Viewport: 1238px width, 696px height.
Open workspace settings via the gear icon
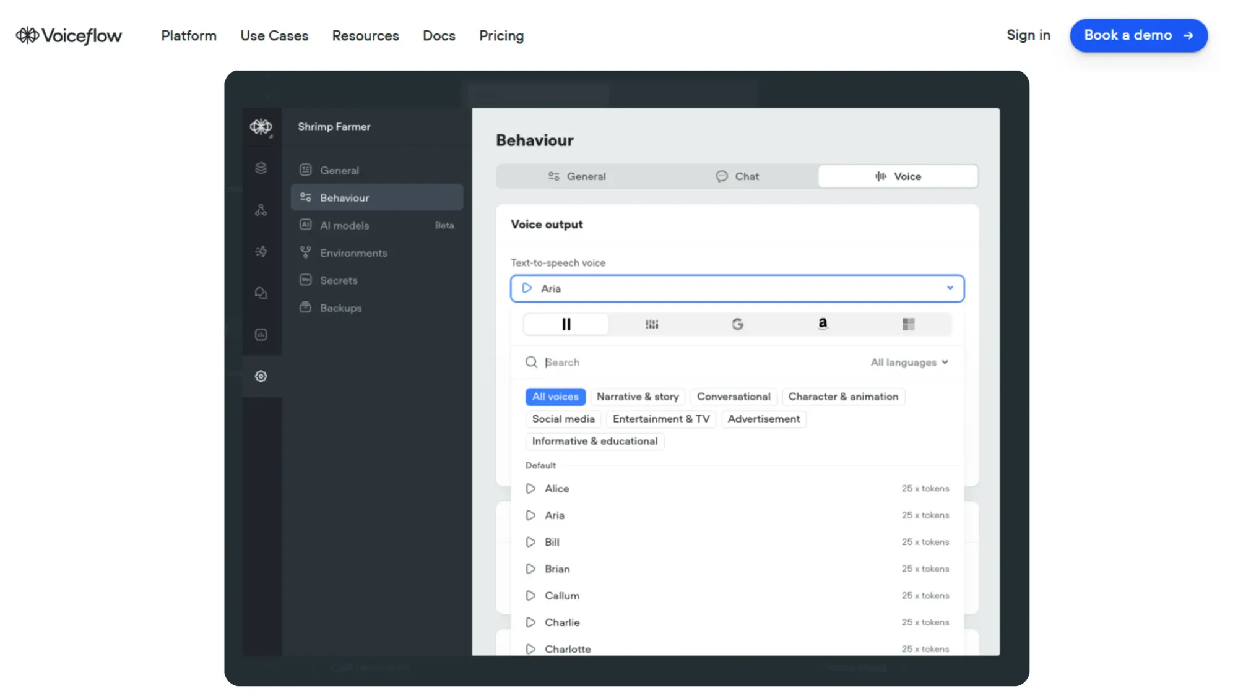click(261, 376)
